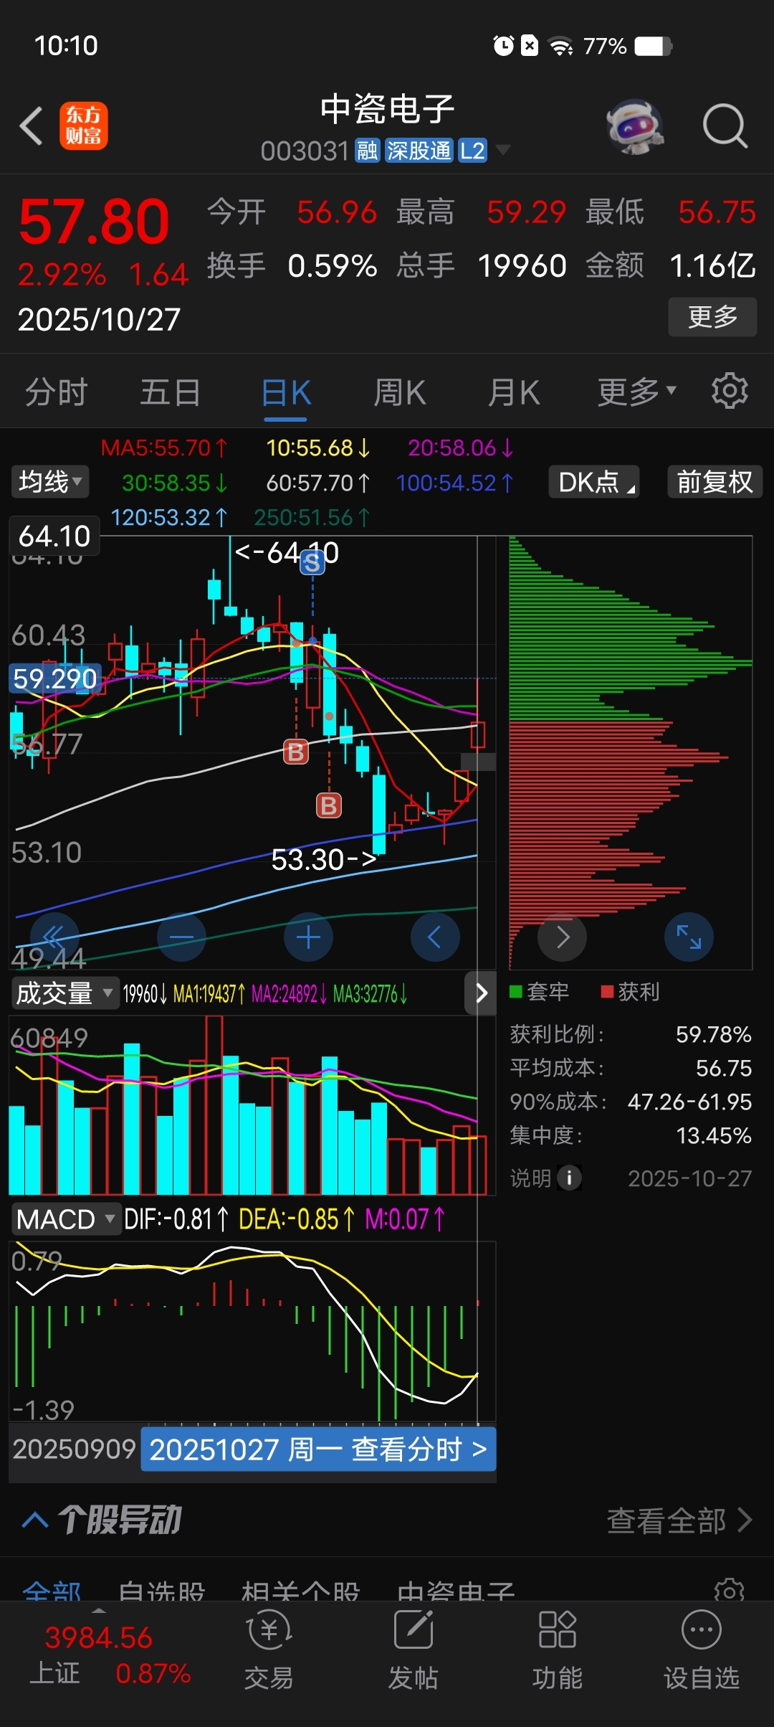The image size is (774, 1727).
Task: Open the robot assistant avatar
Action: (635, 126)
